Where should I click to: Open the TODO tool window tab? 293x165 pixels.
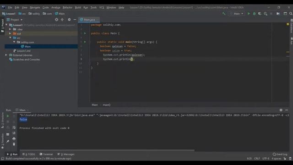point(28,154)
